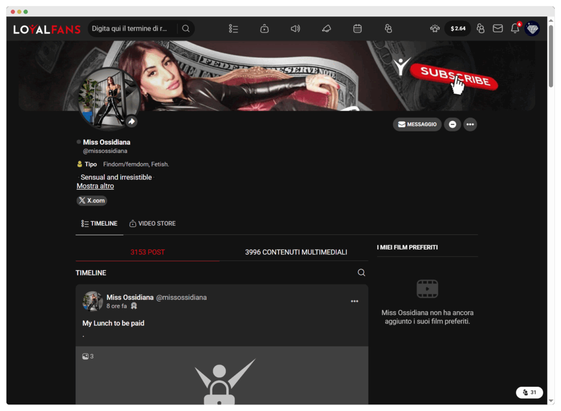Open the profile three-dots options menu
561x411 pixels.
pyautogui.click(x=470, y=124)
